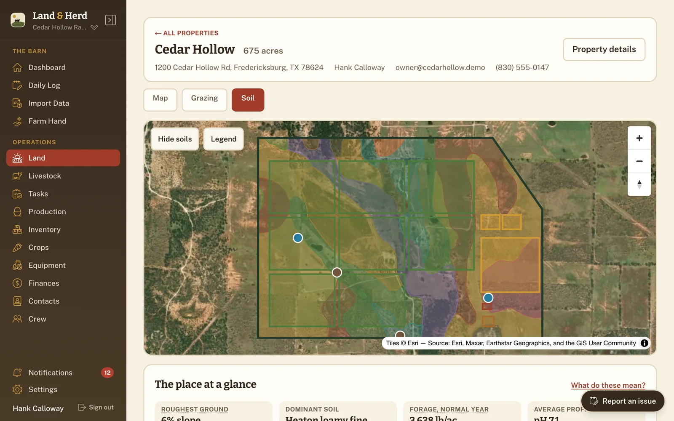Open Farm Hand assistant

pos(63,121)
